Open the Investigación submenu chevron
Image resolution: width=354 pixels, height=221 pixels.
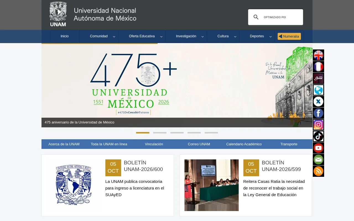pyautogui.click(x=202, y=36)
